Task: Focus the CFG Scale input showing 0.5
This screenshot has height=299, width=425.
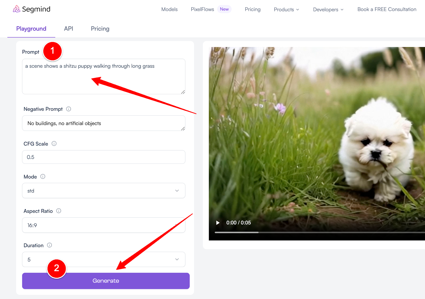Action: tap(104, 157)
